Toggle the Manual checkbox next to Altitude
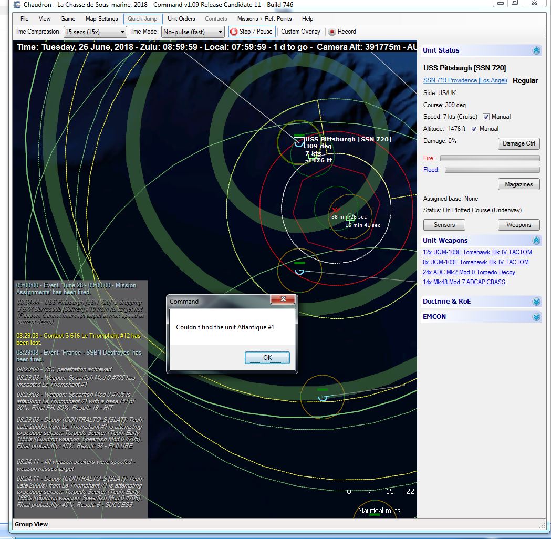 pos(474,129)
